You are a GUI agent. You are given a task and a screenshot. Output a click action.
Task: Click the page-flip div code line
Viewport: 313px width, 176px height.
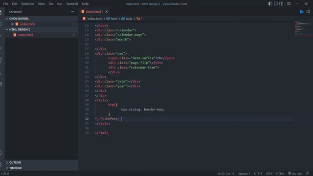(x=135, y=63)
